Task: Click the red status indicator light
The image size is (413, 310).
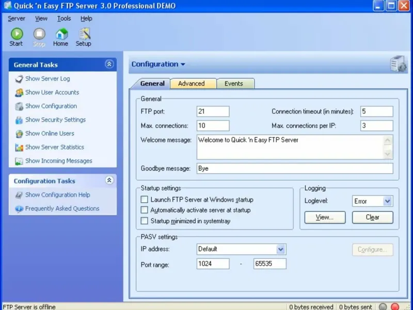Action: pyautogui.click(x=395, y=306)
